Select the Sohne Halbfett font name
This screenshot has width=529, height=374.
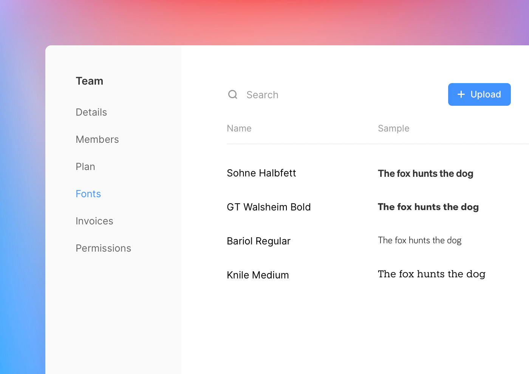(261, 173)
